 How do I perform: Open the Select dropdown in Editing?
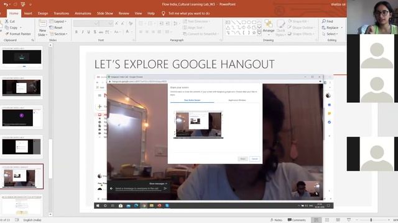pyautogui.click(x=330, y=34)
